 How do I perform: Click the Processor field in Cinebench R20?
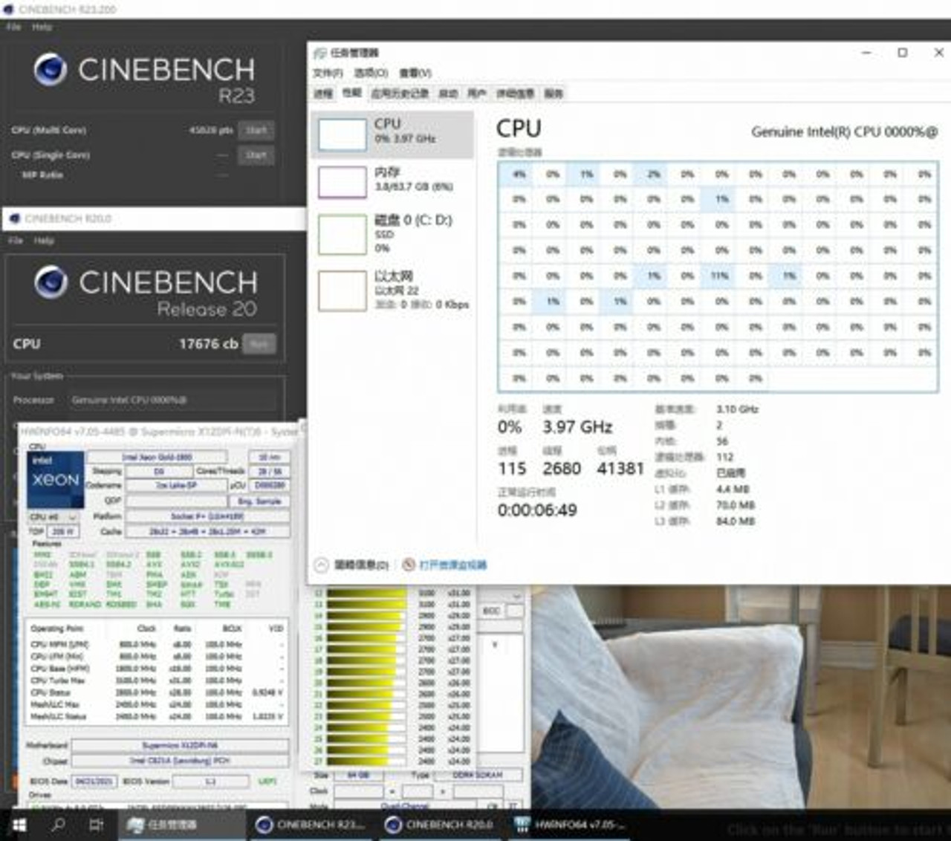click(172, 400)
